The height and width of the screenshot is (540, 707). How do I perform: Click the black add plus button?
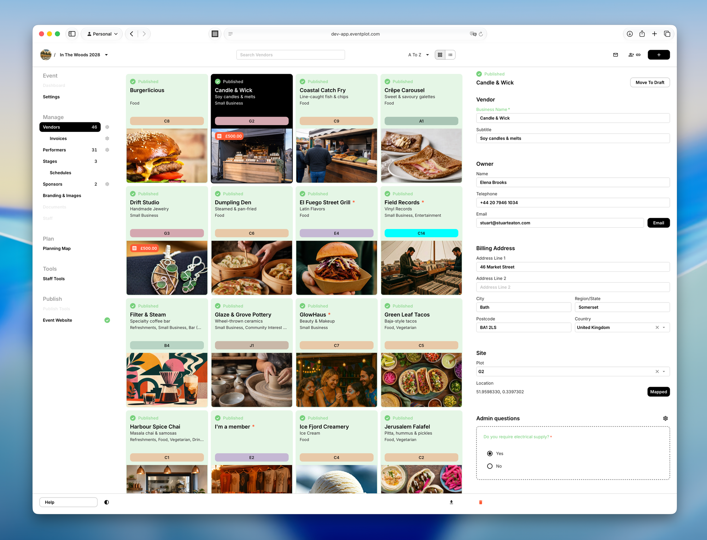pyautogui.click(x=659, y=55)
